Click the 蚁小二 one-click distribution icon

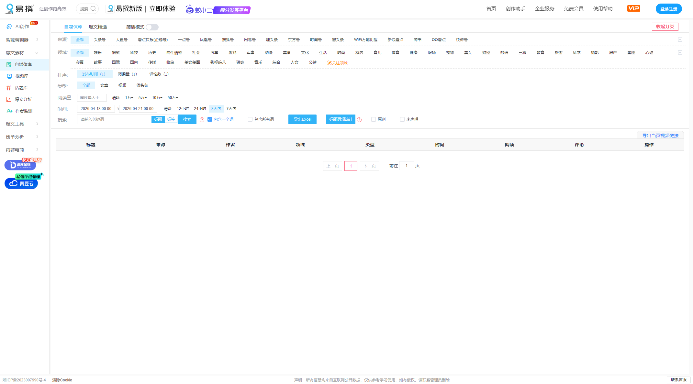pyautogui.click(x=189, y=10)
